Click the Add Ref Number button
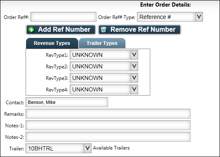The height and width of the screenshot is (157, 220). point(61,30)
